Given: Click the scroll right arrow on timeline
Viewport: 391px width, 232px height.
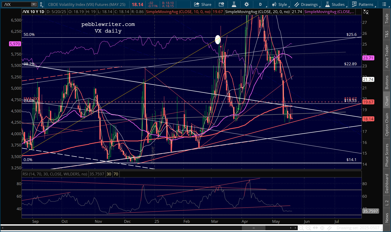Looking at the screenshot, I should point(295,228).
